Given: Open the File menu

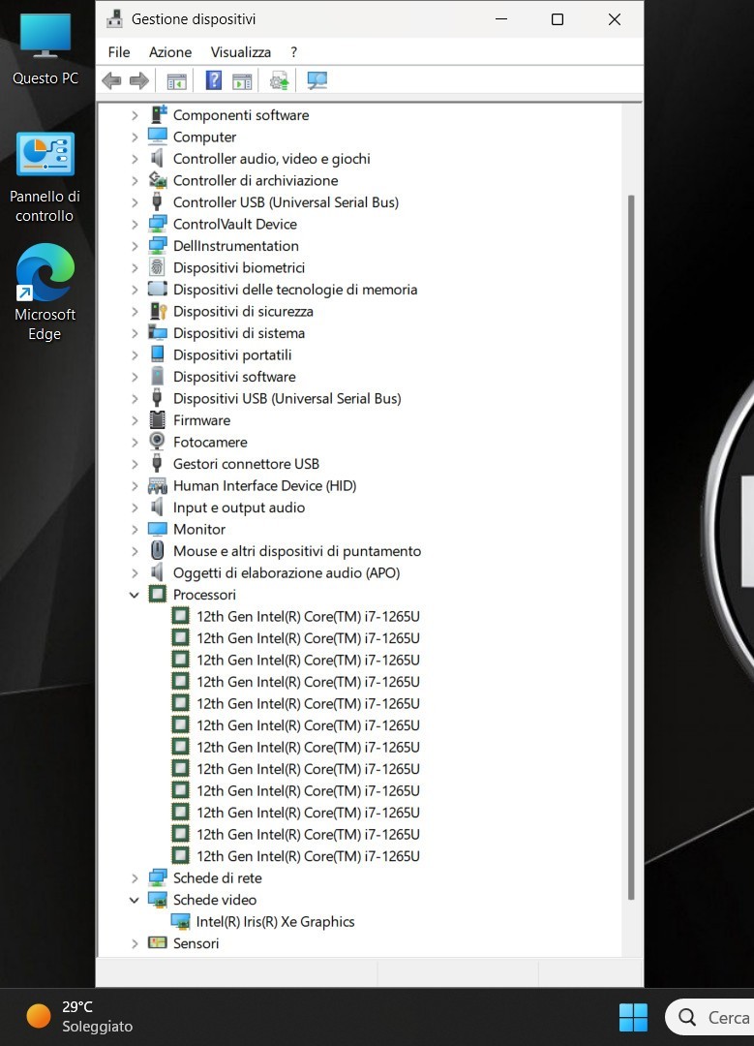Looking at the screenshot, I should coord(119,52).
